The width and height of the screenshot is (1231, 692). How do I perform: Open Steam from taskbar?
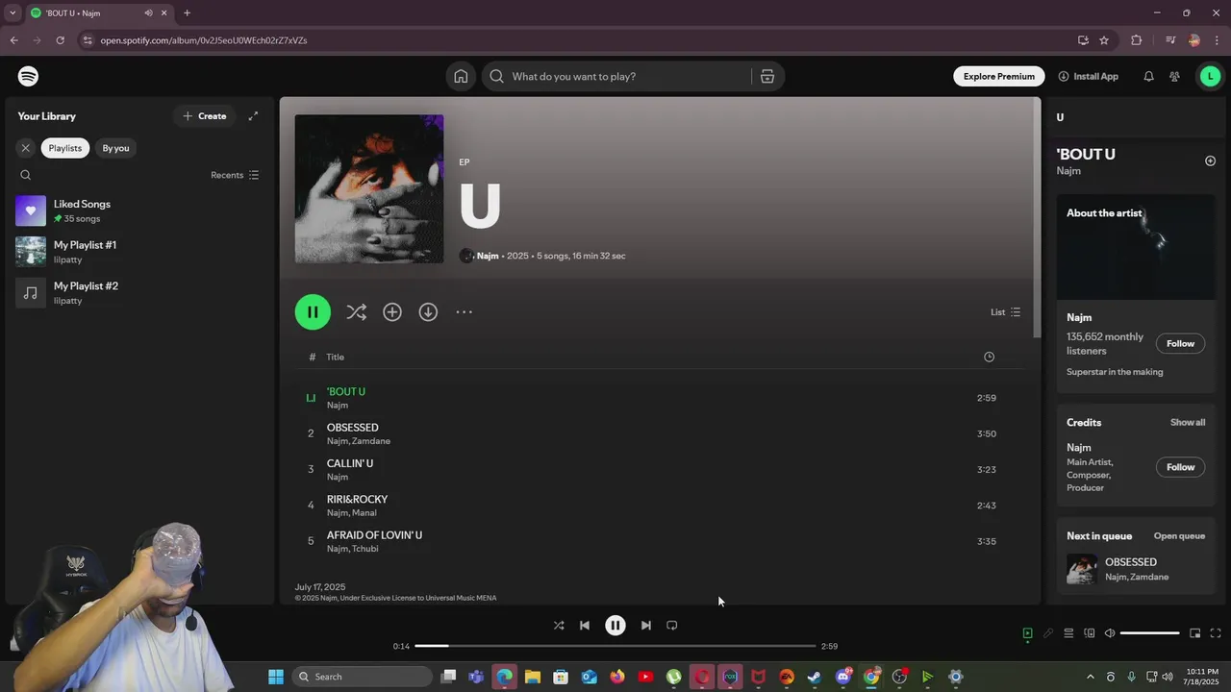(815, 677)
